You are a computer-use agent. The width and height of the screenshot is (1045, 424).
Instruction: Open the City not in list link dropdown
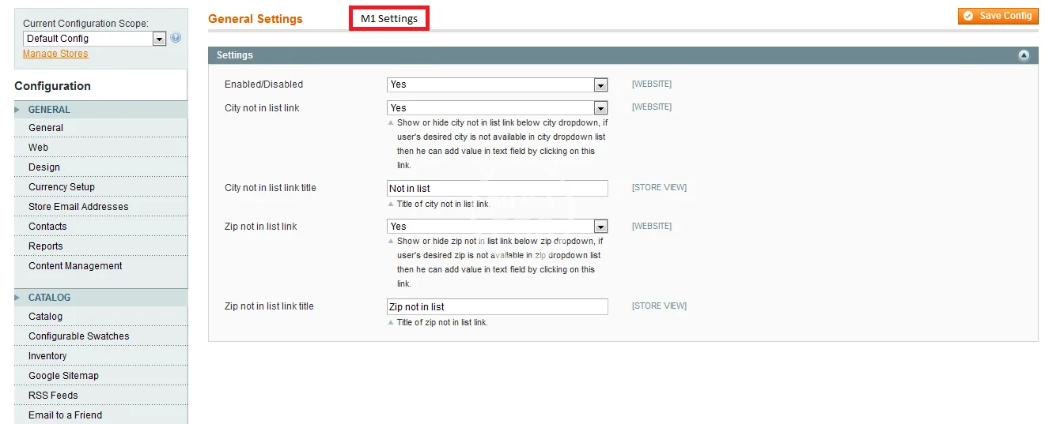click(x=497, y=108)
